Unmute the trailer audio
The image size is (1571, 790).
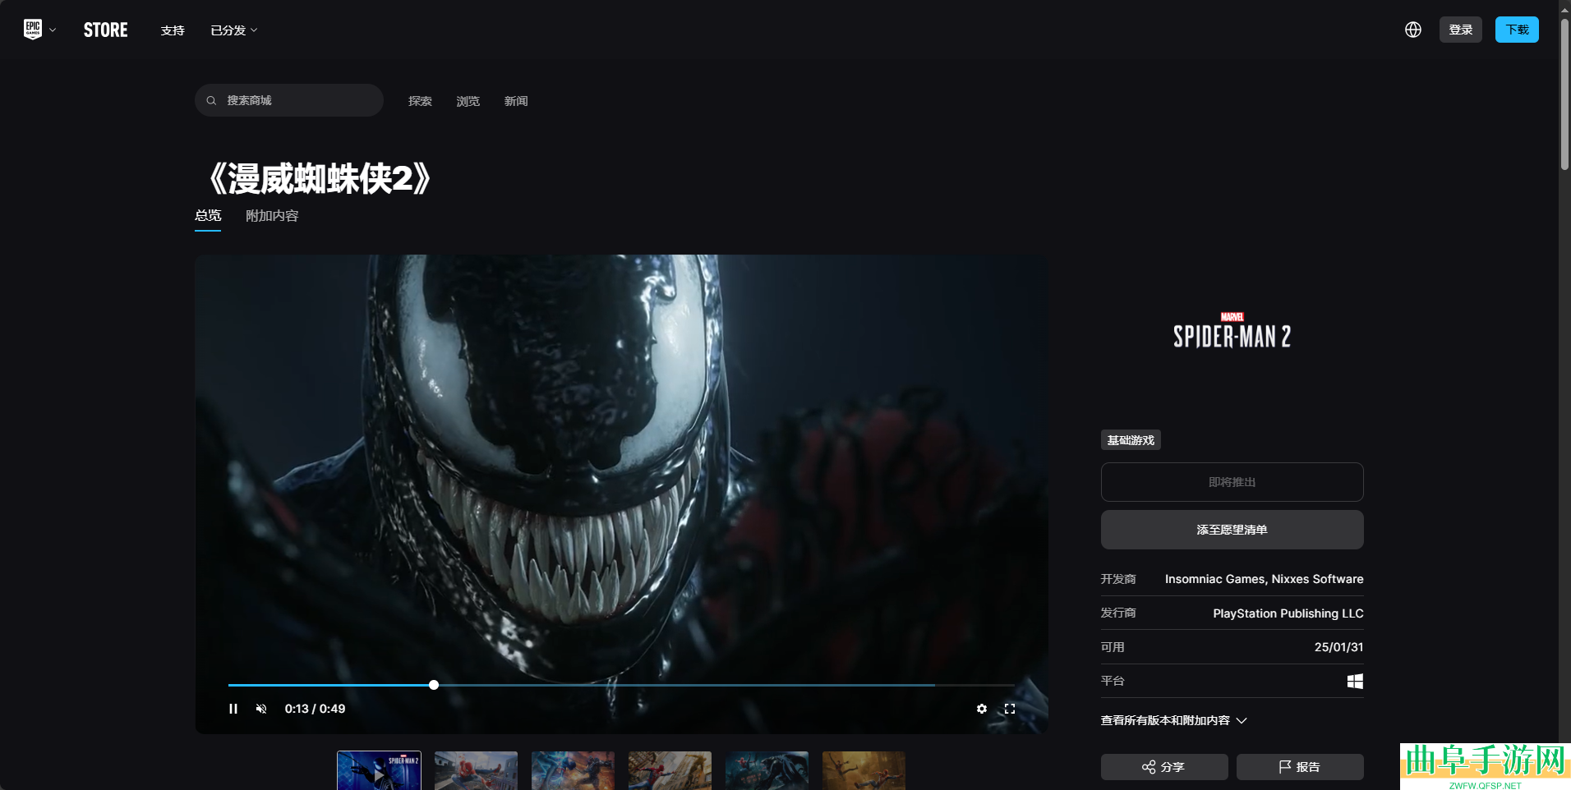click(x=261, y=709)
